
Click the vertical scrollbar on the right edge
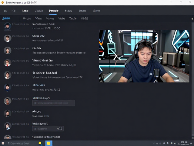point(193,79)
